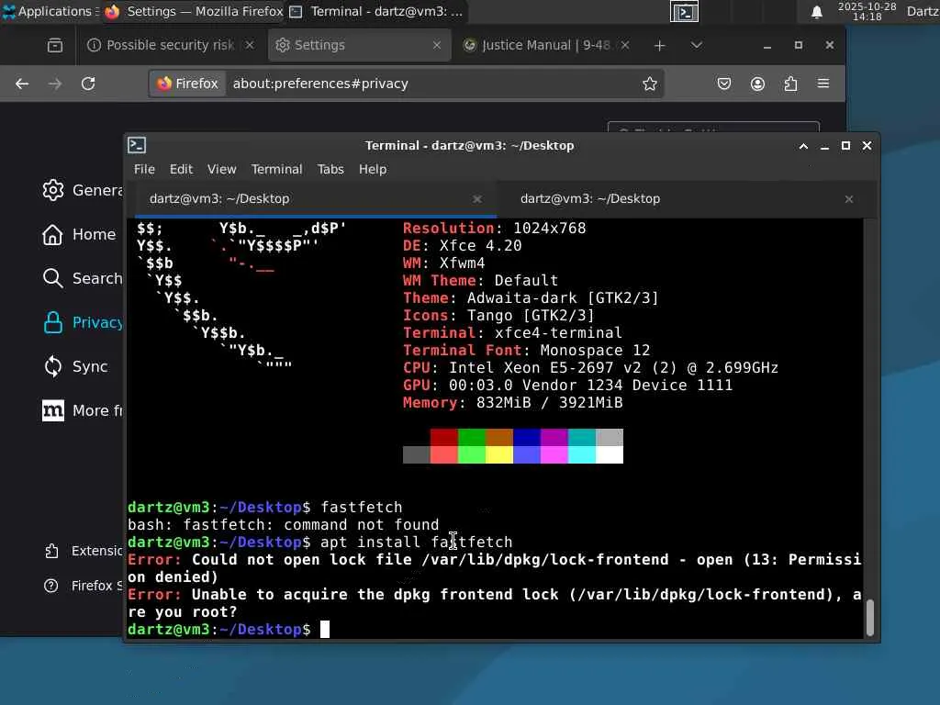Close the Settings tab in Firefox

point(437,45)
